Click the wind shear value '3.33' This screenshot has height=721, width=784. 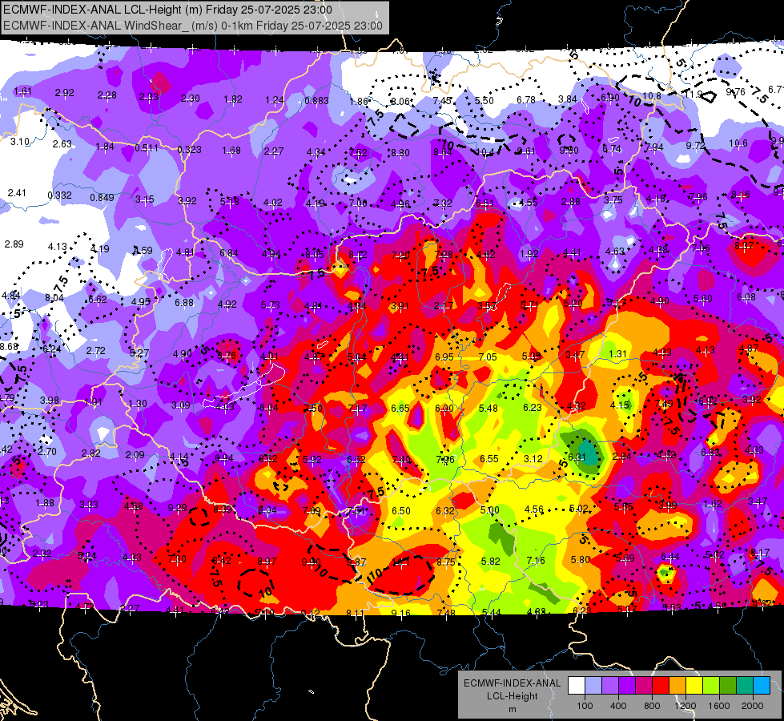(89, 505)
